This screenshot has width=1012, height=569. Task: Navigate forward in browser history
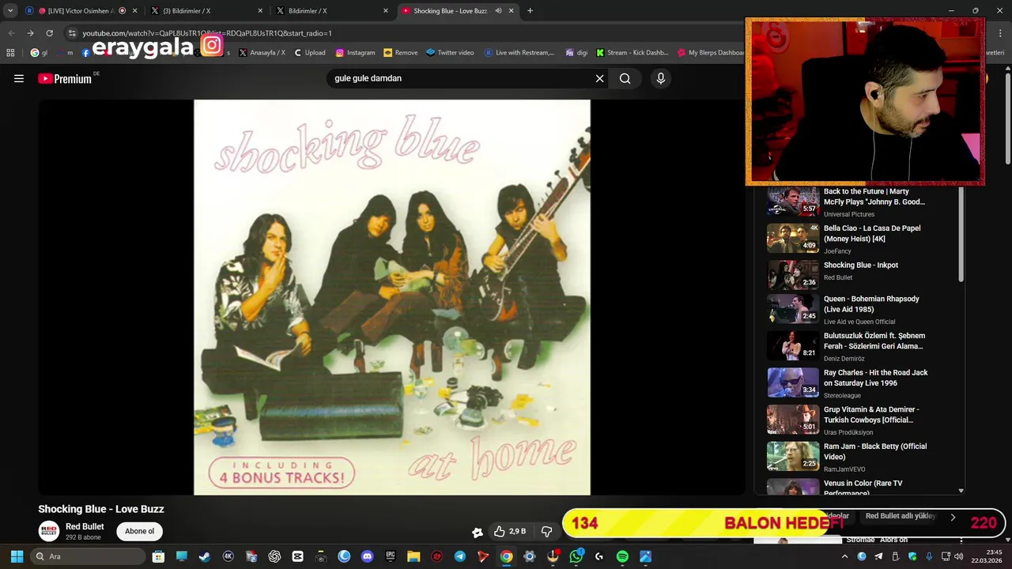[x=30, y=33]
